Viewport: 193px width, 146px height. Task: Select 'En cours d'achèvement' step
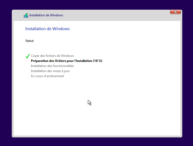(x=48, y=76)
